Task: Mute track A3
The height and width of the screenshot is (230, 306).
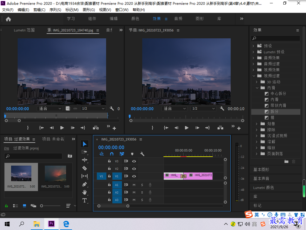Action: coord(134,200)
